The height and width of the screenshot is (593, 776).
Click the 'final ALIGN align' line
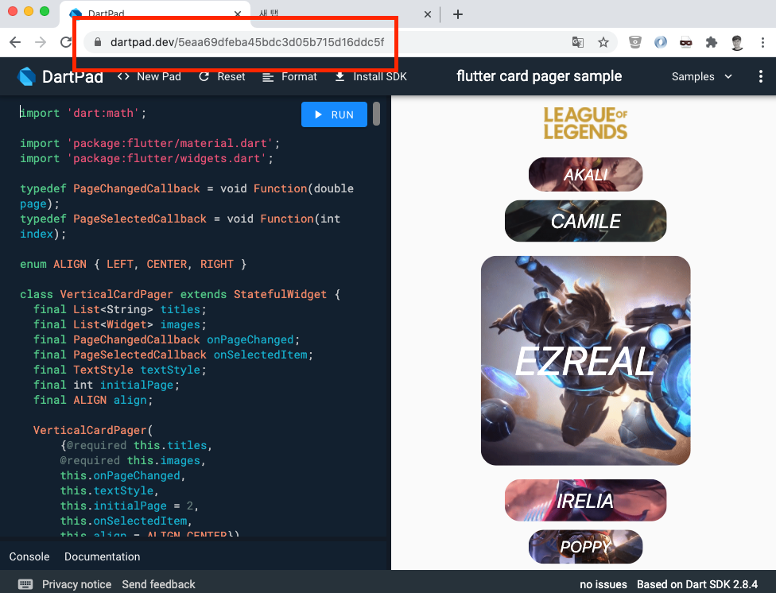(x=93, y=400)
